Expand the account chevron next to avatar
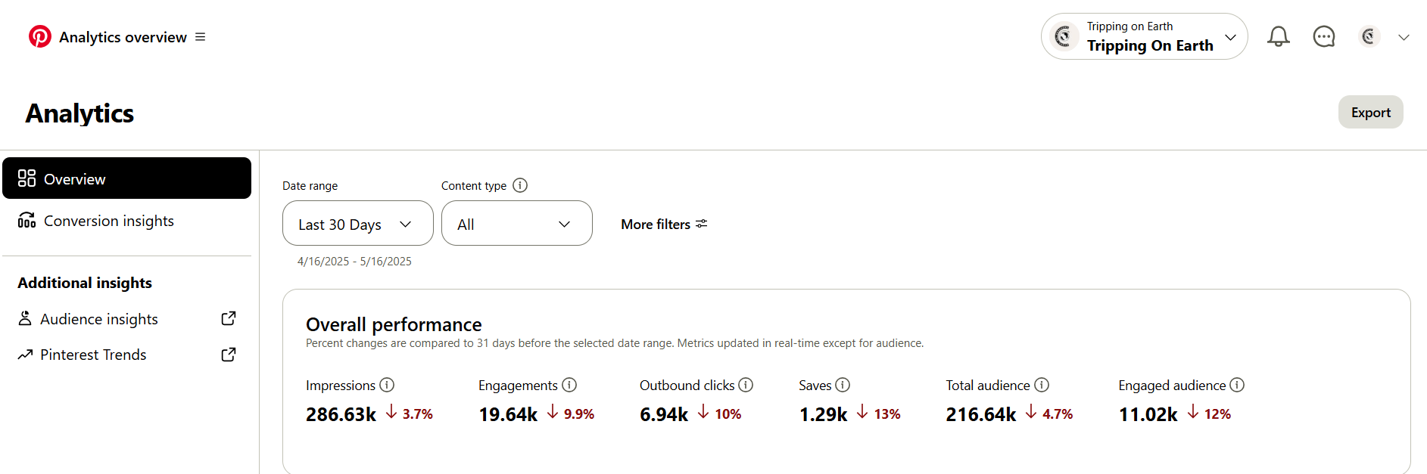The height and width of the screenshot is (474, 1427). click(1404, 37)
